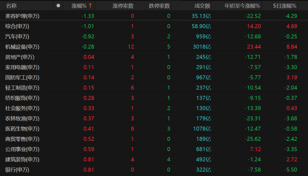Sort by the 年初至今涨幅% column header
This screenshot has width=308, height=176.
[242, 6]
